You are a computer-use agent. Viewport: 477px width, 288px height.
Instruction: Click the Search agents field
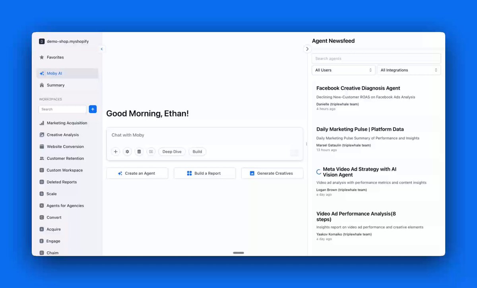[x=376, y=58]
